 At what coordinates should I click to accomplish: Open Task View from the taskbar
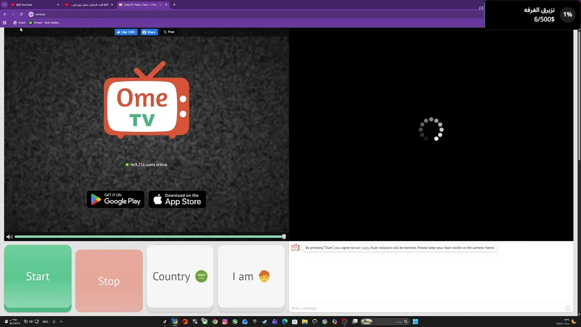[355, 322]
